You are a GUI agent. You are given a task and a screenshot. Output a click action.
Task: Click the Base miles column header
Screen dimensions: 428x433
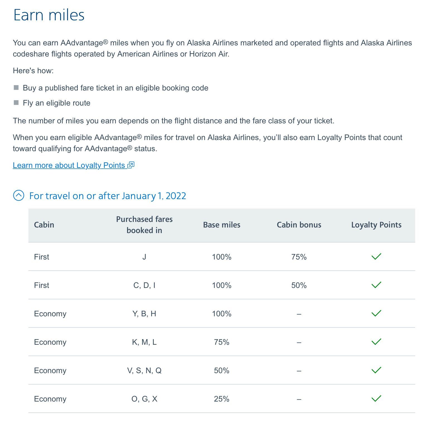pyautogui.click(x=222, y=225)
